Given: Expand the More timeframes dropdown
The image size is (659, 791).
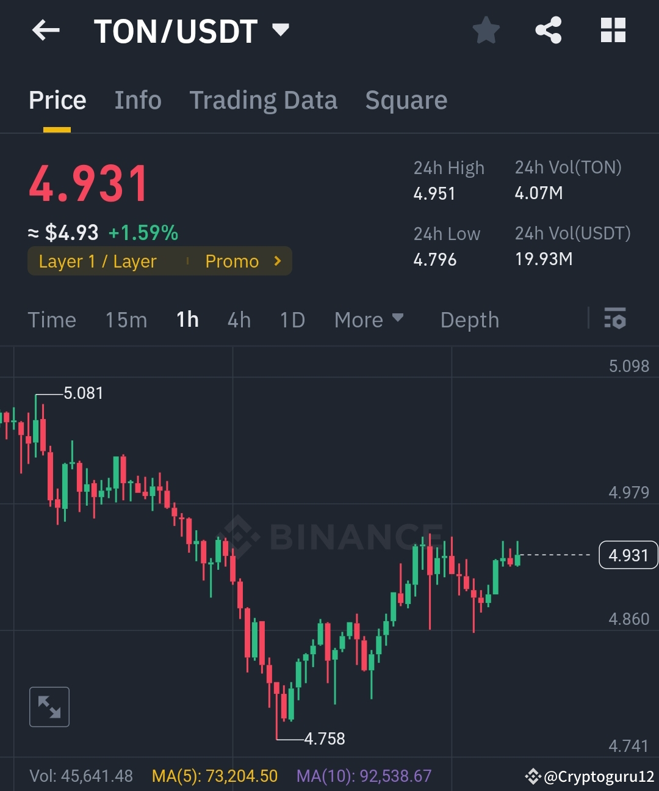Looking at the screenshot, I should (x=369, y=319).
